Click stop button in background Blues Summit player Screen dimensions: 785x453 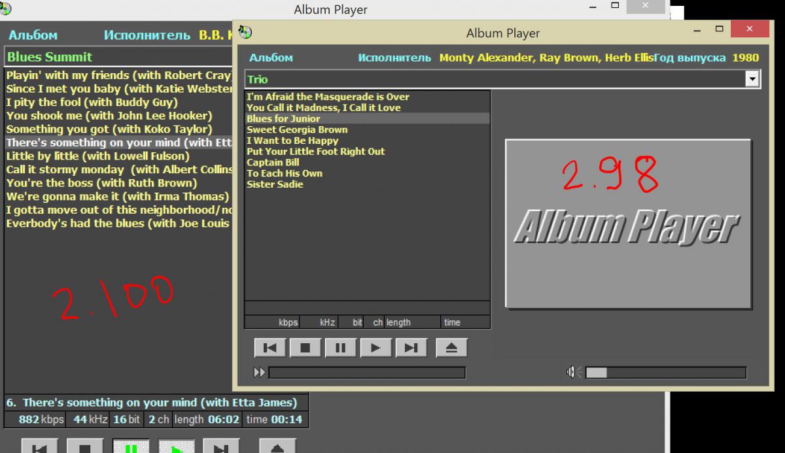click(x=84, y=446)
